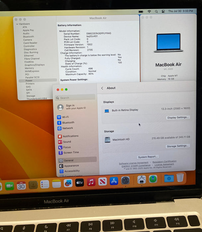Select Audio in System Information sidebar

26,33
